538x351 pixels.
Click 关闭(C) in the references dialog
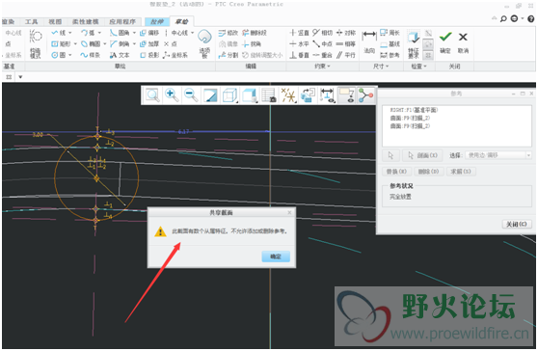(517, 224)
